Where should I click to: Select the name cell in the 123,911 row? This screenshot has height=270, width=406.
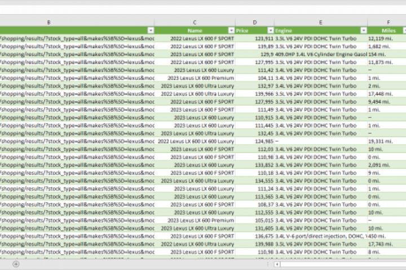pos(195,38)
